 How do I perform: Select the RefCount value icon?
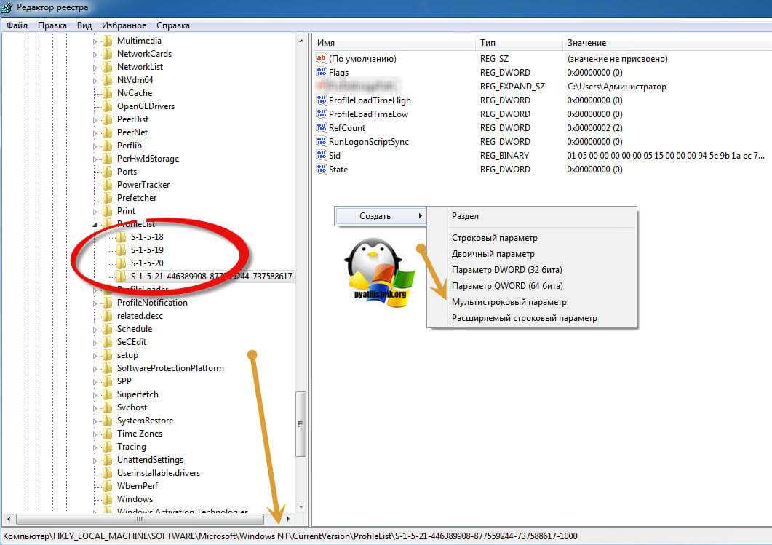pyautogui.click(x=322, y=128)
